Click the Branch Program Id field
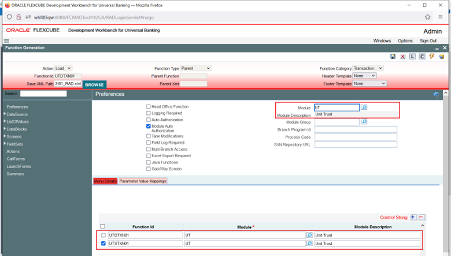 (356, 129)
